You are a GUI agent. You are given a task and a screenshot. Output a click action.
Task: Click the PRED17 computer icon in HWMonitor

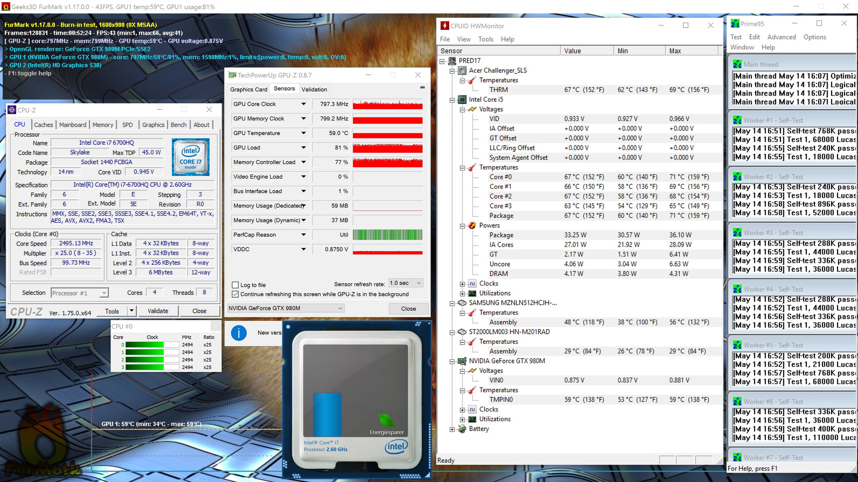click(x=452, y=61)
